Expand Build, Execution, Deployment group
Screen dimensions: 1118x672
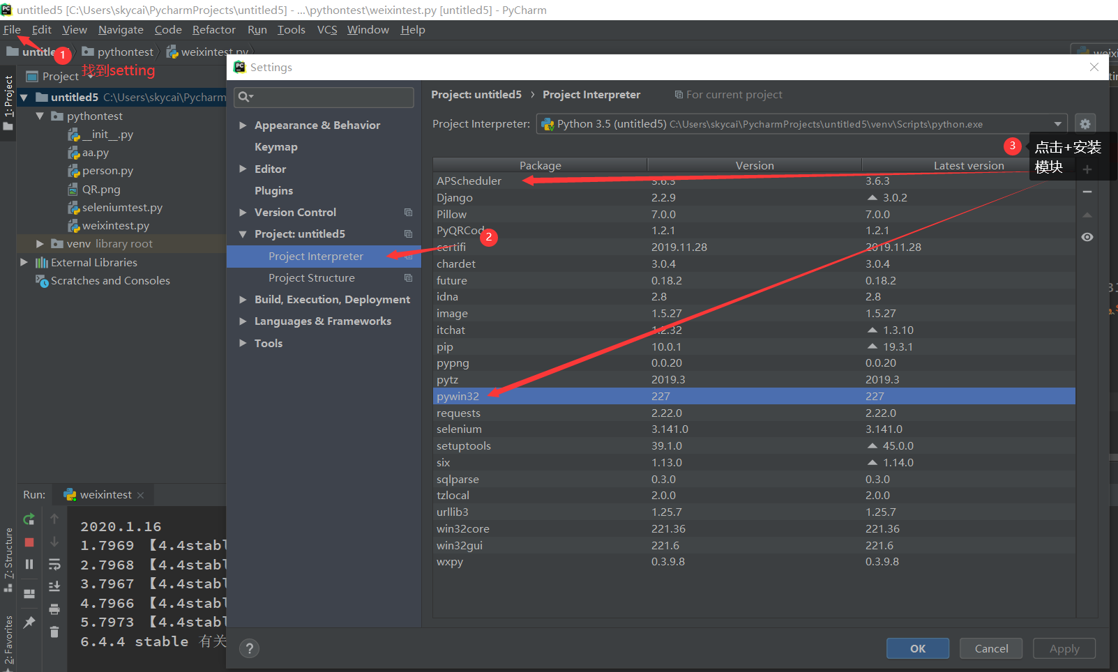pyautogui.click(x=243, y=300)
